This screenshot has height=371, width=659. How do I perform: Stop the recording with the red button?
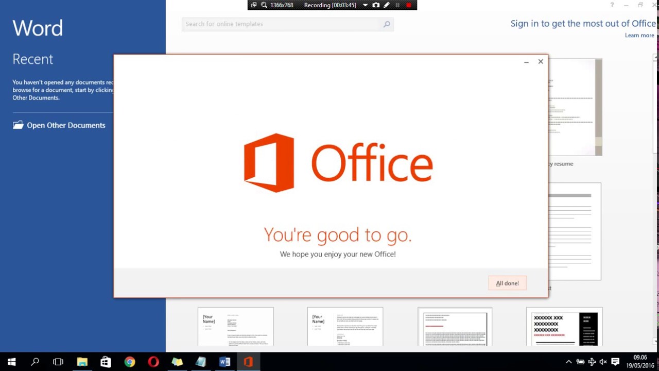(x=409, y=5)
